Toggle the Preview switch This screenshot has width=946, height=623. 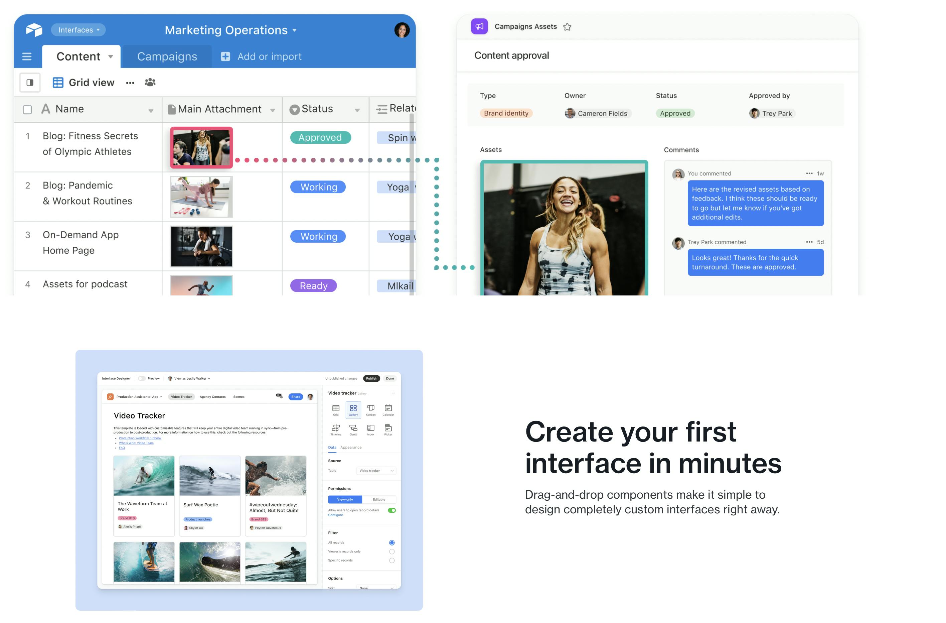142,378
